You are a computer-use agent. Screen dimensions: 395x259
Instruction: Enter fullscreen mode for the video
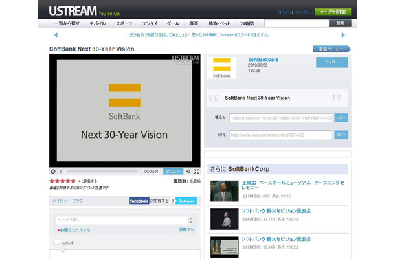tap(196, 172)
